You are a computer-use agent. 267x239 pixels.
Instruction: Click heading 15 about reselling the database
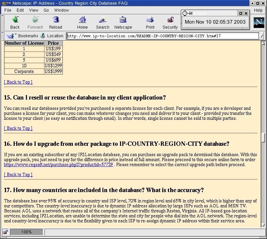[x=85, y=98]
